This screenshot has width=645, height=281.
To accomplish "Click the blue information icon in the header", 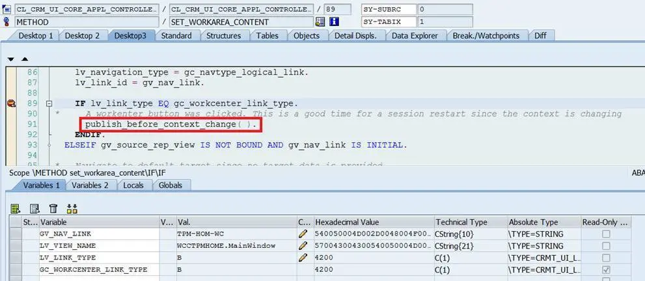I will pyautogui.click(x=334, y=22).
